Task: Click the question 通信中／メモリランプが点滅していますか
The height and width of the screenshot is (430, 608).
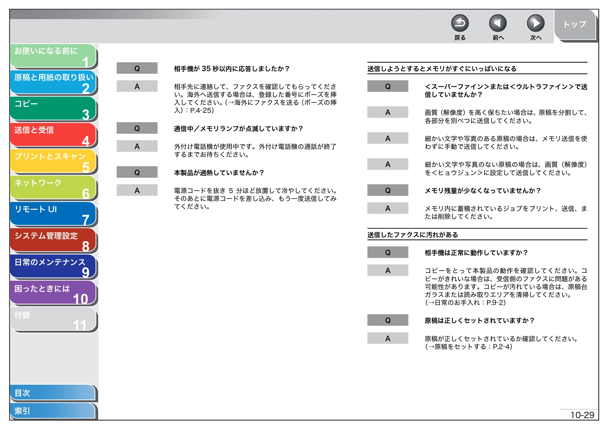Action: [x=238, y=129]
